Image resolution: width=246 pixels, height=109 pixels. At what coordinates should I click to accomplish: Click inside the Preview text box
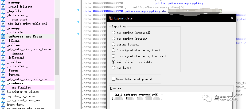[172, 100]
